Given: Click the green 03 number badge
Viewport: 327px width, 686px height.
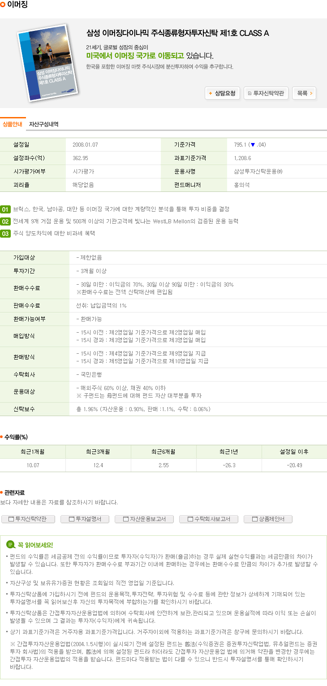Looking at the screenshot, I should (x=5, y=234).
